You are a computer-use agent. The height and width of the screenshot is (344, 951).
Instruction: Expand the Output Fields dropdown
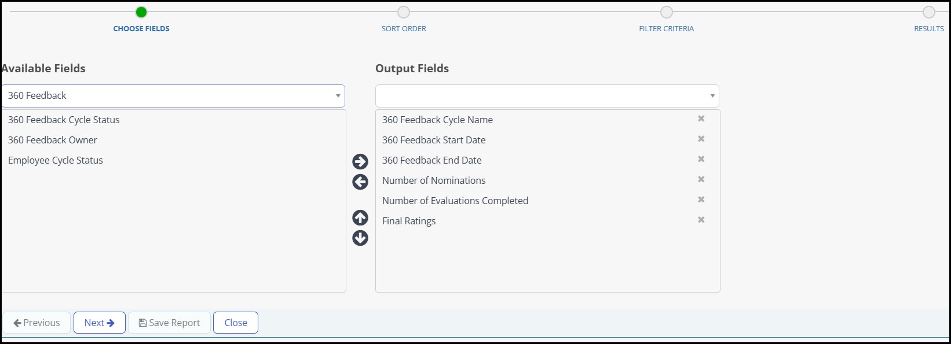[x=547, y=96]
